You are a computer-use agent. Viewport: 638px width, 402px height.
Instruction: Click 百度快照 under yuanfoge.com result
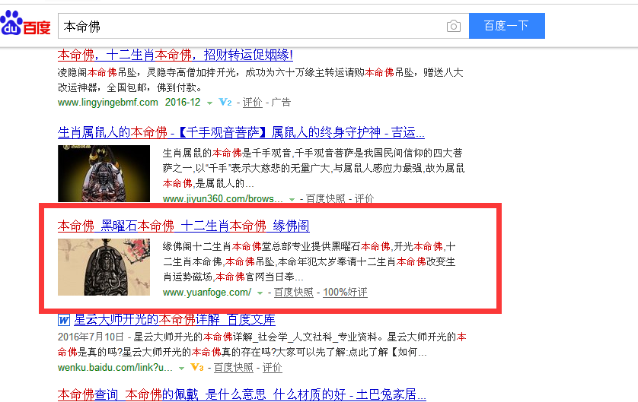(293, 292)
